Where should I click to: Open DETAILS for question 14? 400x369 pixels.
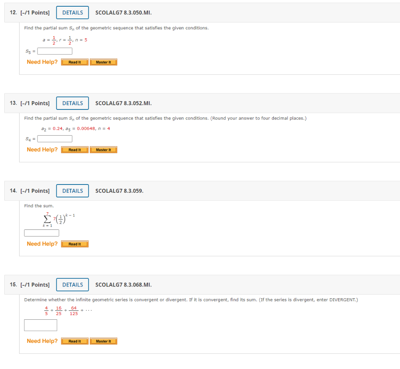[72, 190]
